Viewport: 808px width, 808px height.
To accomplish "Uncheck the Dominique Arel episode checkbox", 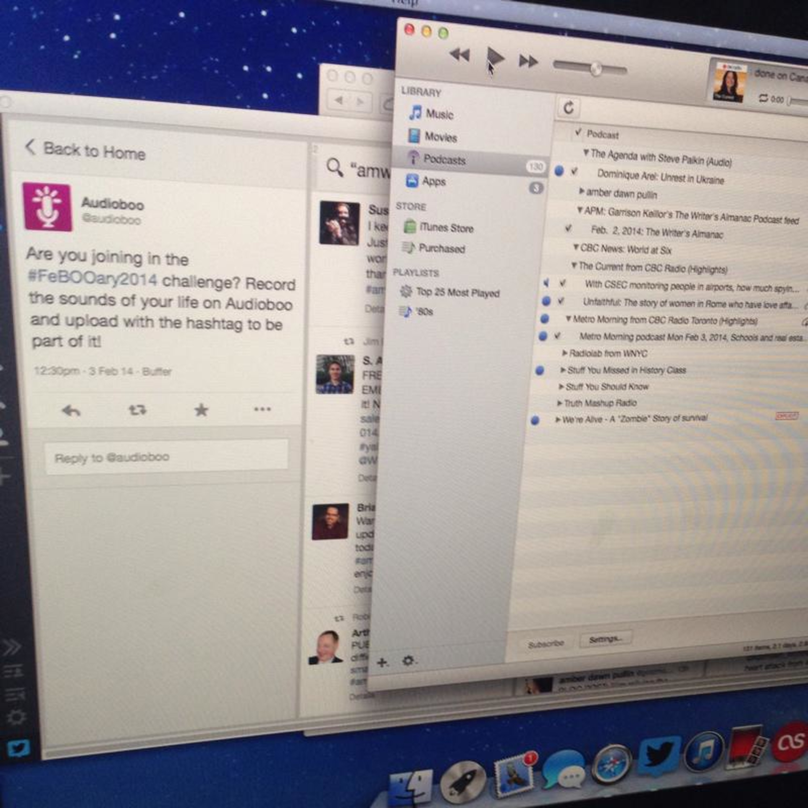I will click(574, 171).
